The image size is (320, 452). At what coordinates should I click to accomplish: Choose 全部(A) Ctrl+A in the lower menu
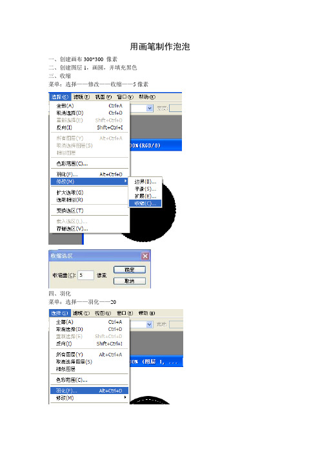89,322
